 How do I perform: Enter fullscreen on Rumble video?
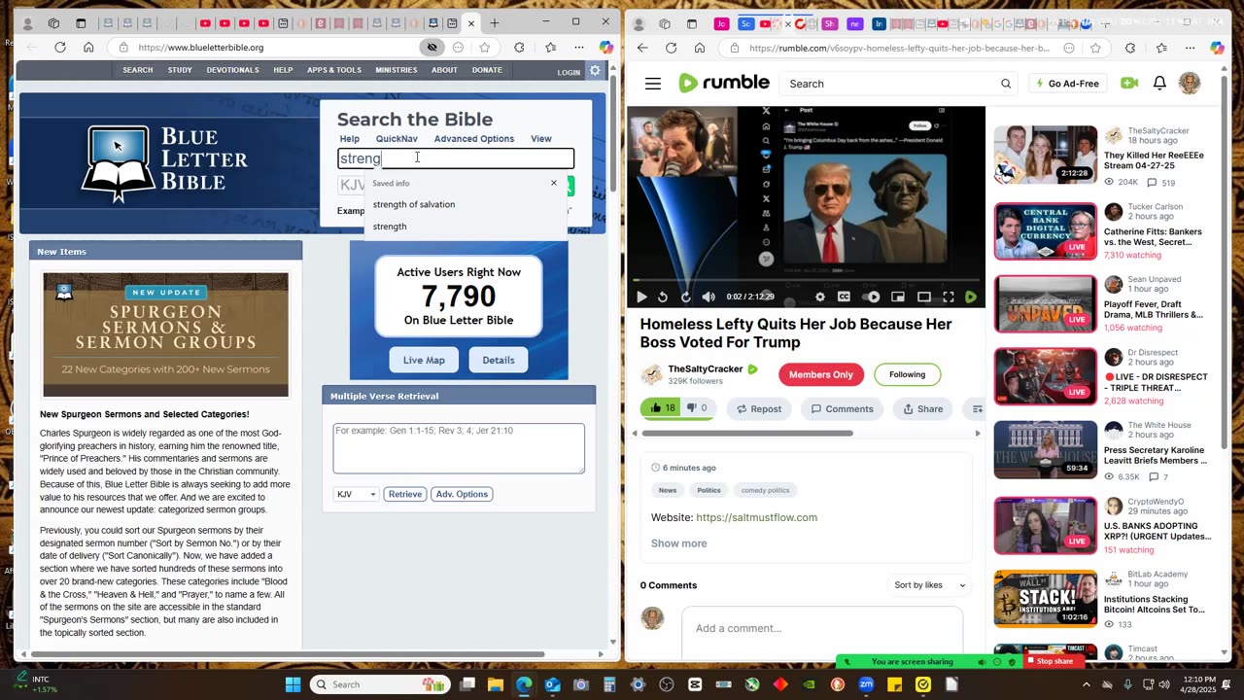948,297
